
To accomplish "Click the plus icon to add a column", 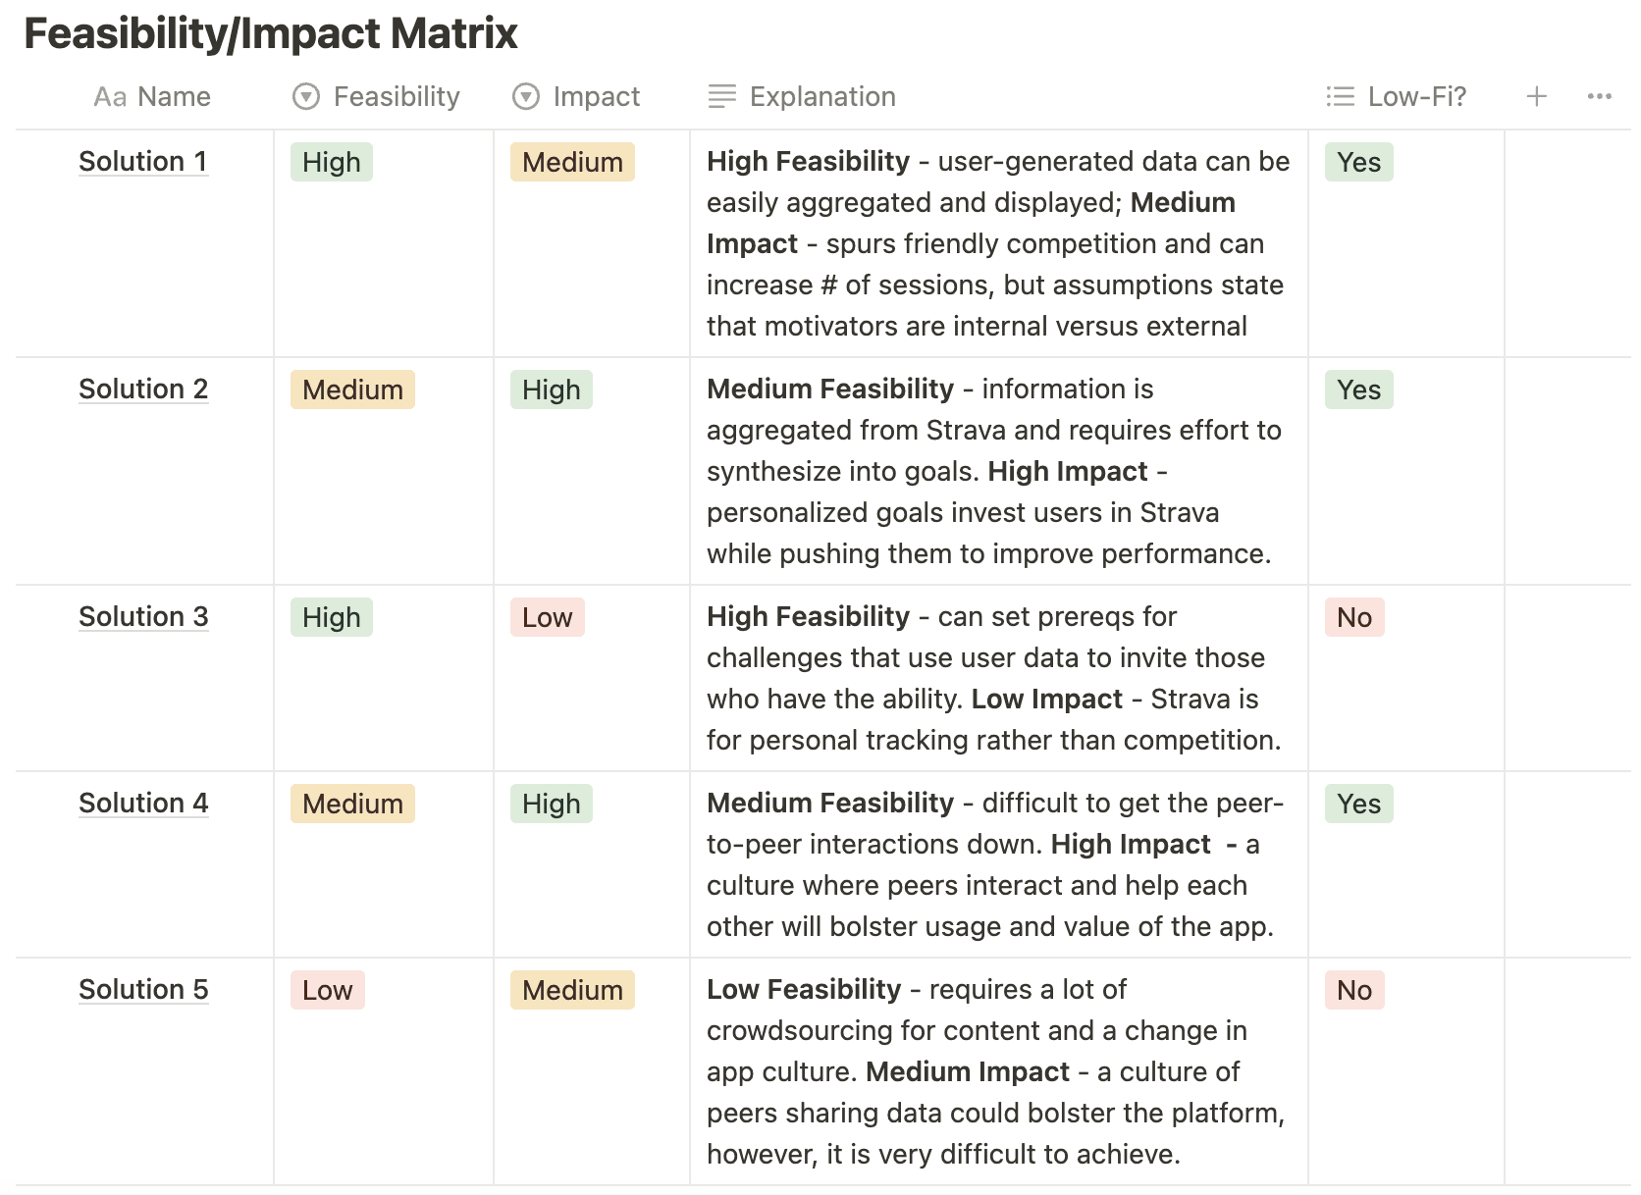I will 1536,96.
